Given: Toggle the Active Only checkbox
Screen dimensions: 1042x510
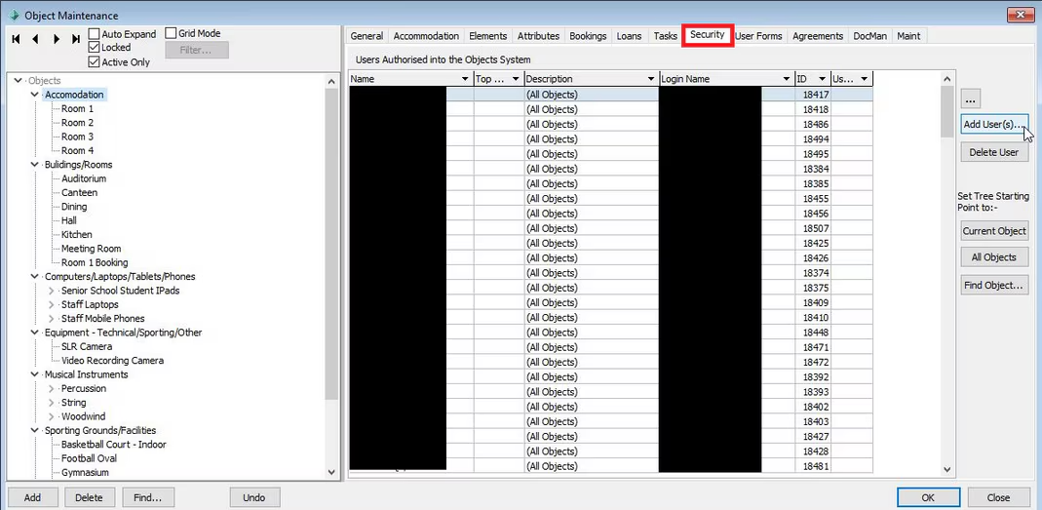Looking at the screenshot, I should (95, 61).
